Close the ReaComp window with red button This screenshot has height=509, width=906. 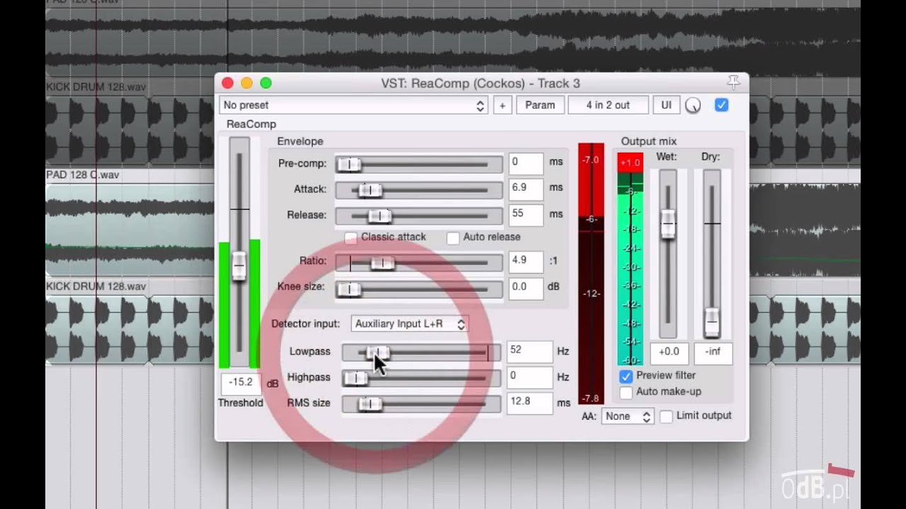coord(227,83)
